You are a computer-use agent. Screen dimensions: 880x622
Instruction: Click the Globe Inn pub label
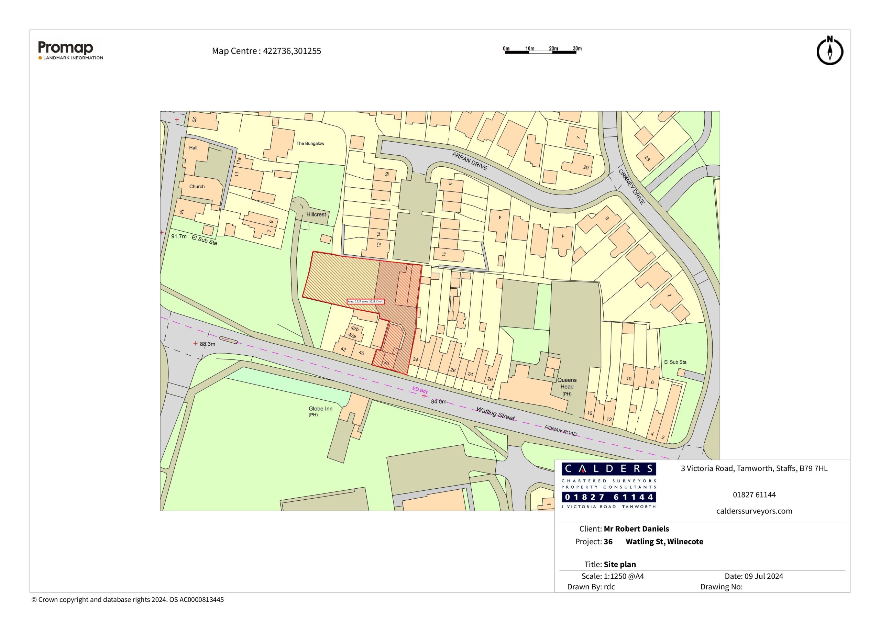pyautogui.click(x=320, y=409)
